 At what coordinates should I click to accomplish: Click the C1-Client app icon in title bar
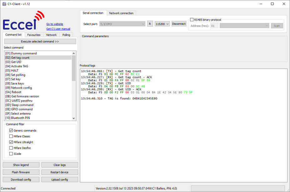pos(4,4)
